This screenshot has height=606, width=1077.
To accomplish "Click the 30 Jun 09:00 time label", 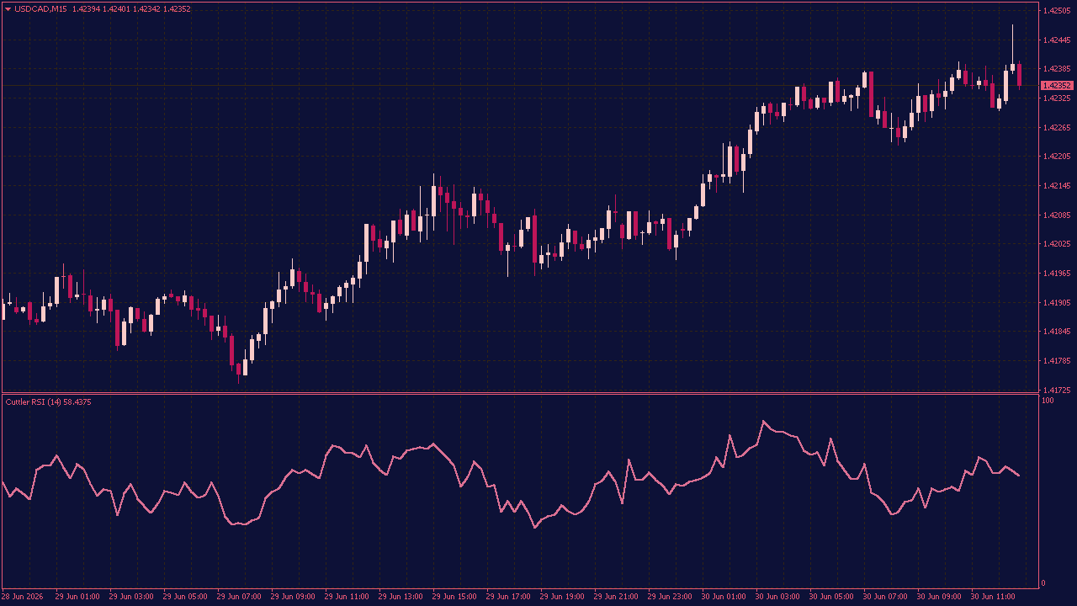I will (x=939, y=597).
